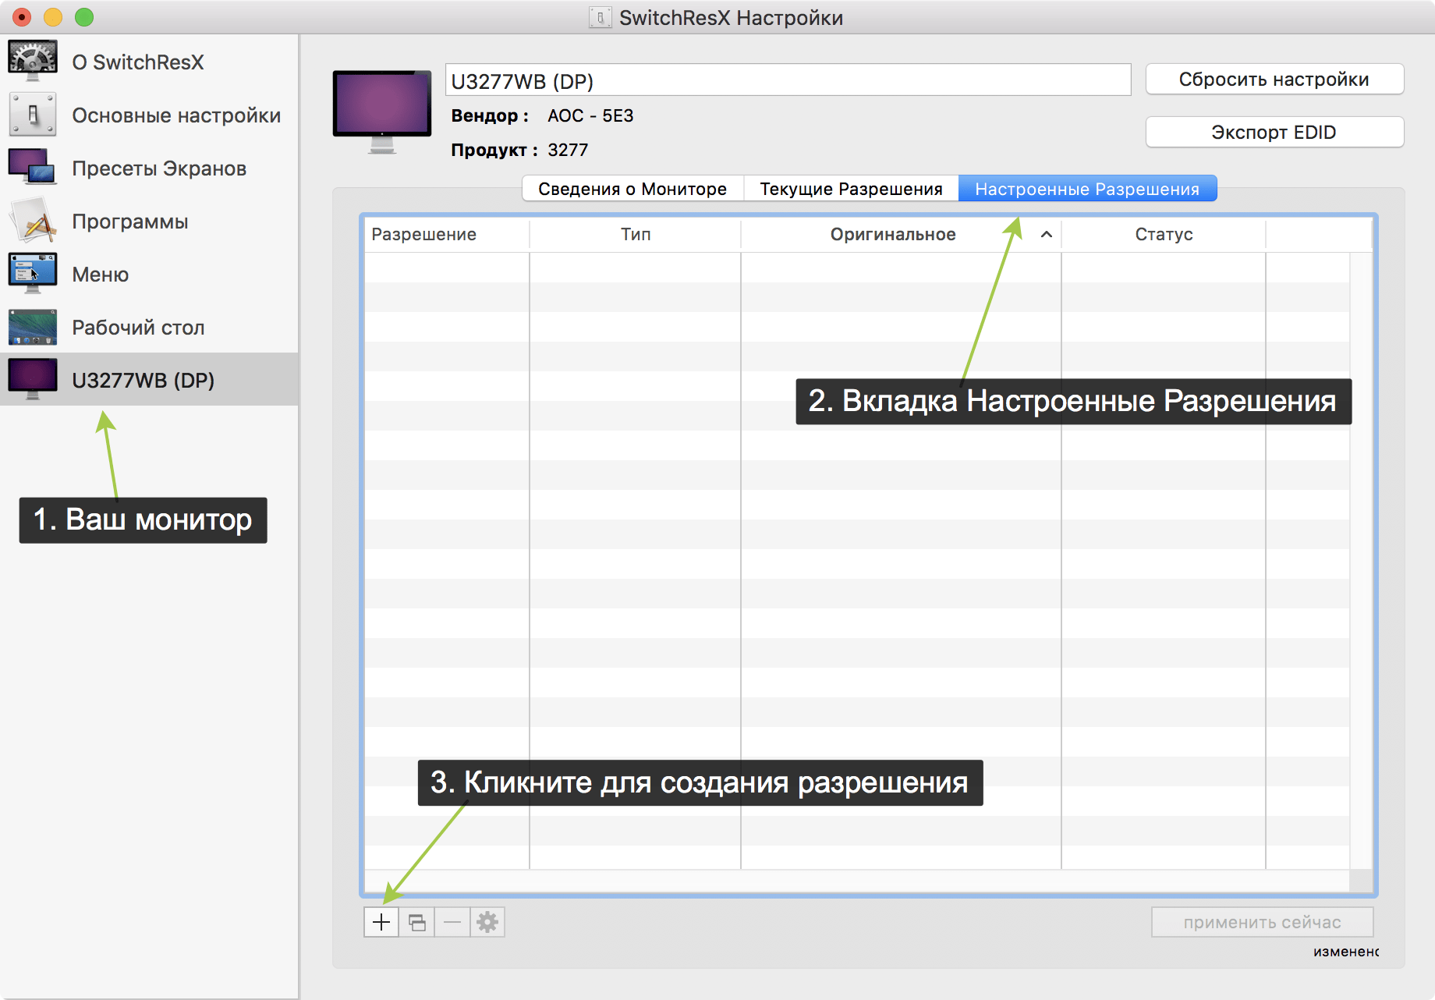Open the Основные настройки switch icon
1435x1000 pixels.
pyautogui.click(x=33, y=115)
